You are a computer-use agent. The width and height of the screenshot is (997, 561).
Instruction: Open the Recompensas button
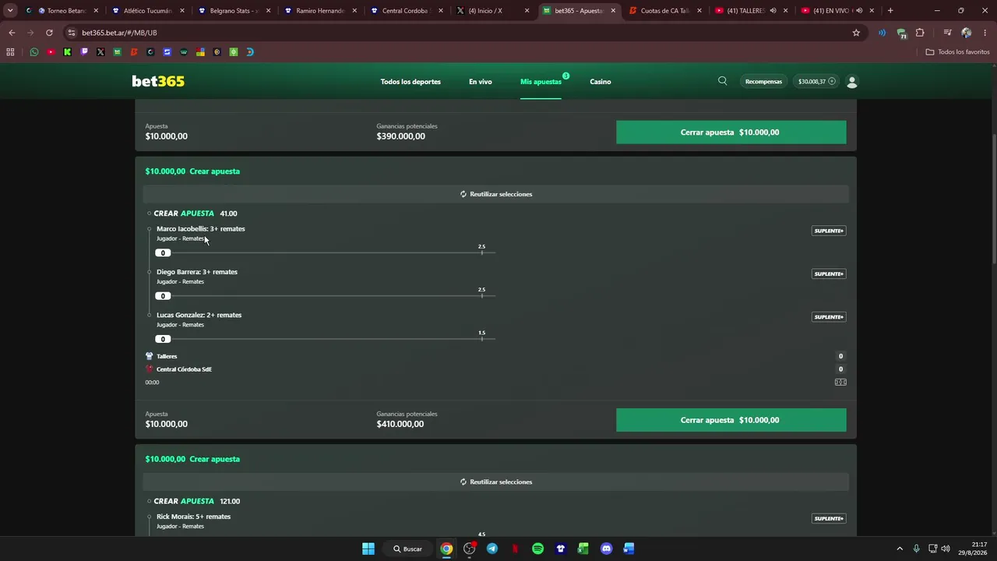(x=763, y=82)
